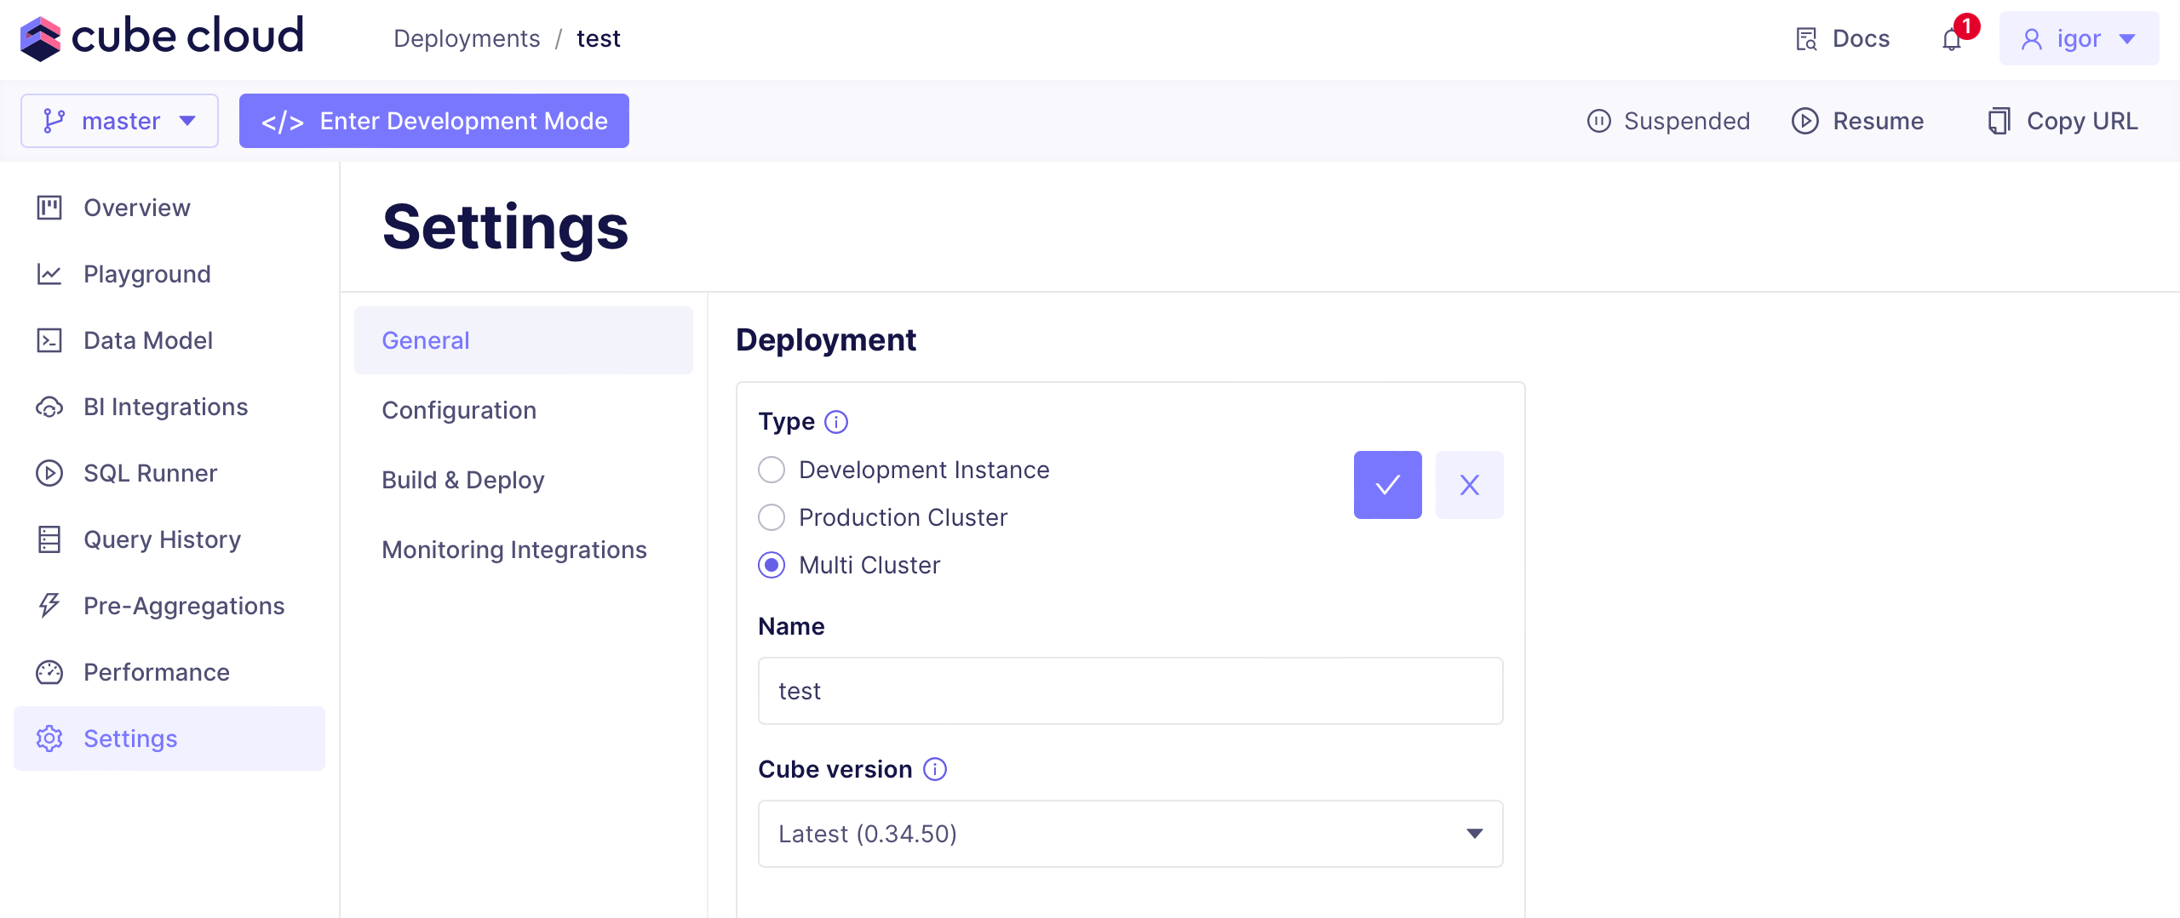
Task: Click the Cube Cloud logo
Action: pos(162,37)
